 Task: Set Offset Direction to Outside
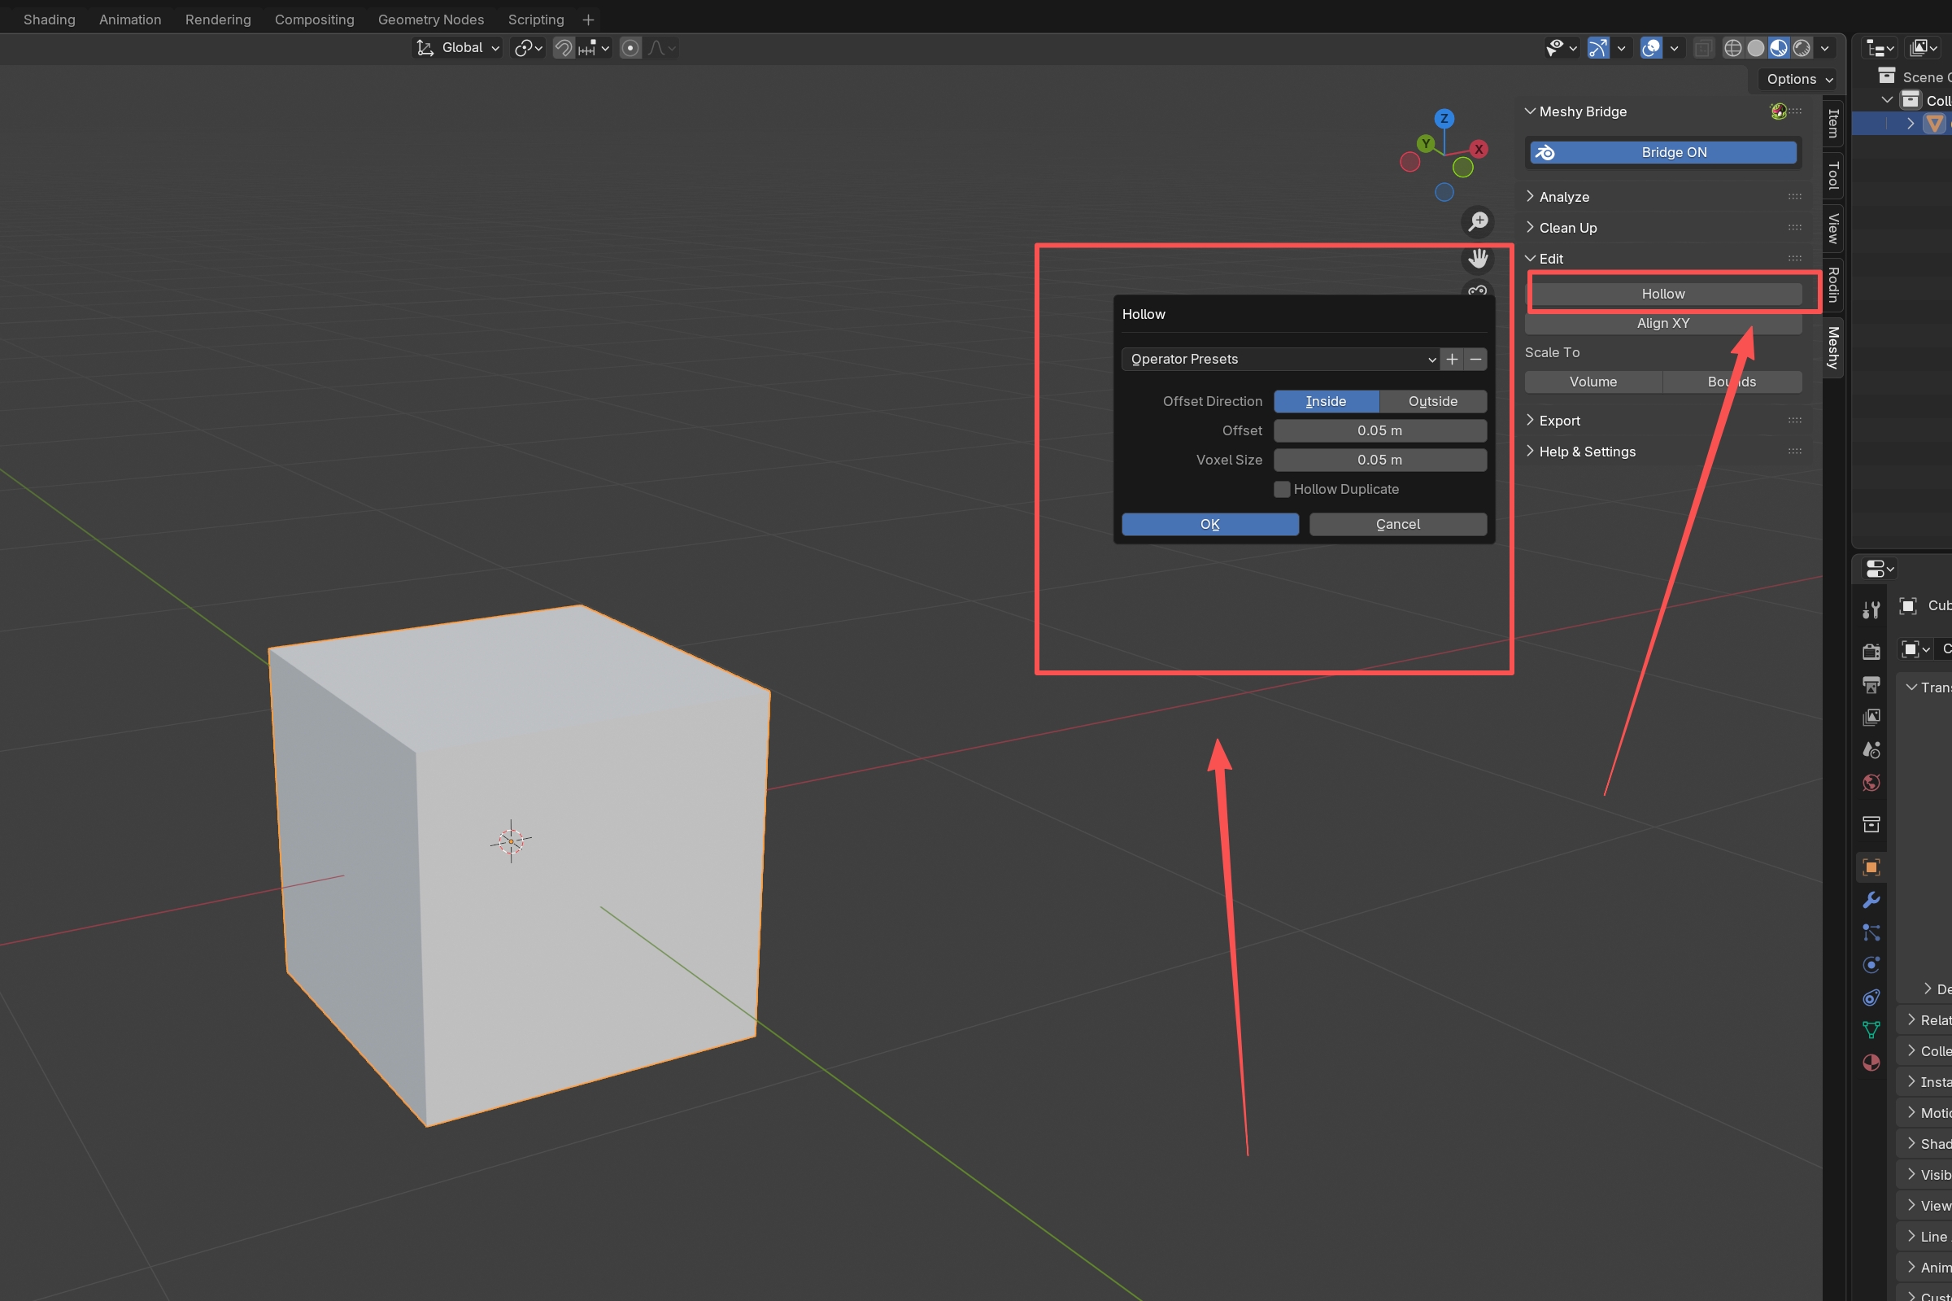point(1432,402)
